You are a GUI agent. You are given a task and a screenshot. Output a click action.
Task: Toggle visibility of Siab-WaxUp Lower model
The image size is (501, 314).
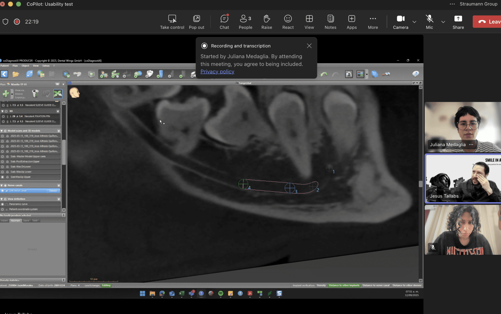3,172
